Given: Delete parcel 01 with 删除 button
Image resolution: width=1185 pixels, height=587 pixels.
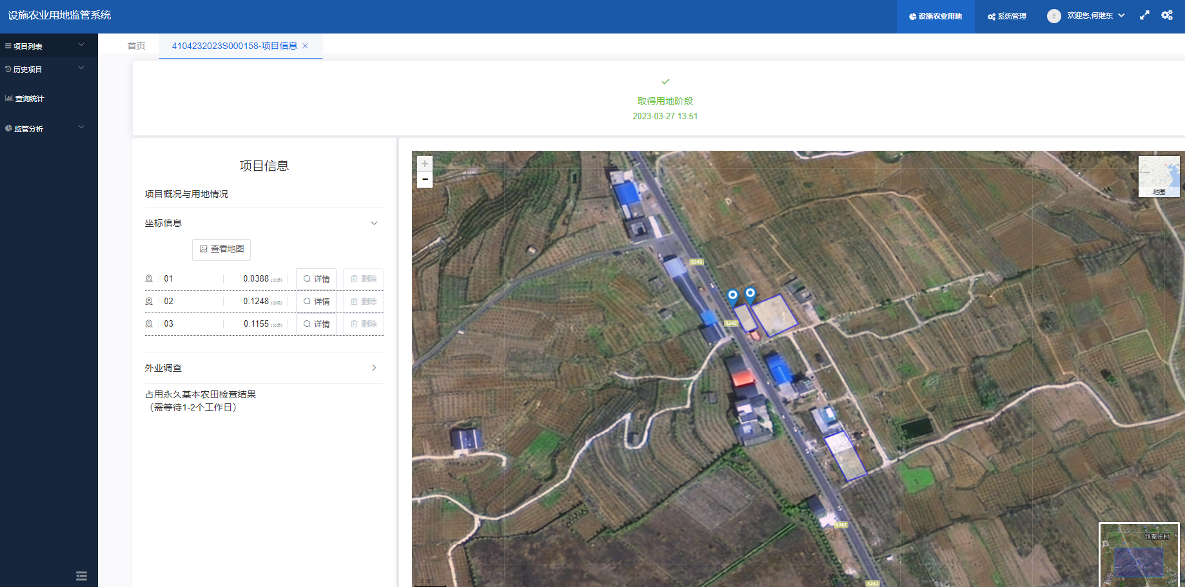Looking at the screenshot, I should [x=363, y=279].
